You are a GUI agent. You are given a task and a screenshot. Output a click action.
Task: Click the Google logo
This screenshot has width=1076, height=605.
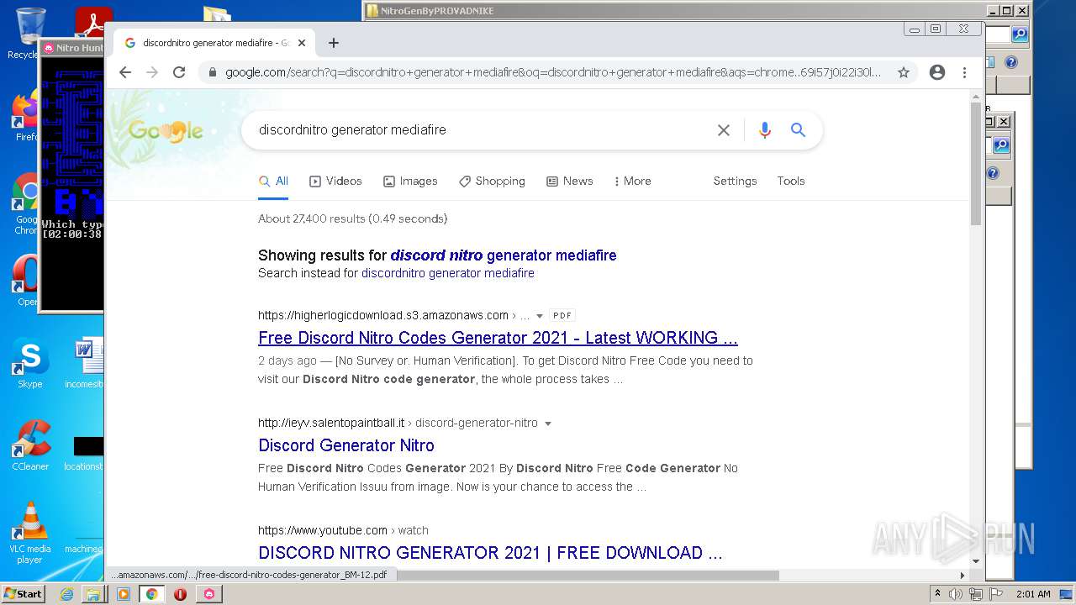(166, 131)
